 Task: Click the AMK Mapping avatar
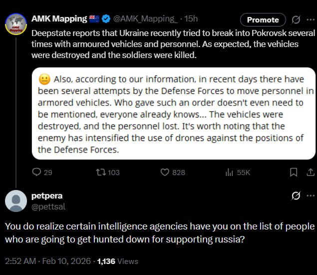pos(15,23)
